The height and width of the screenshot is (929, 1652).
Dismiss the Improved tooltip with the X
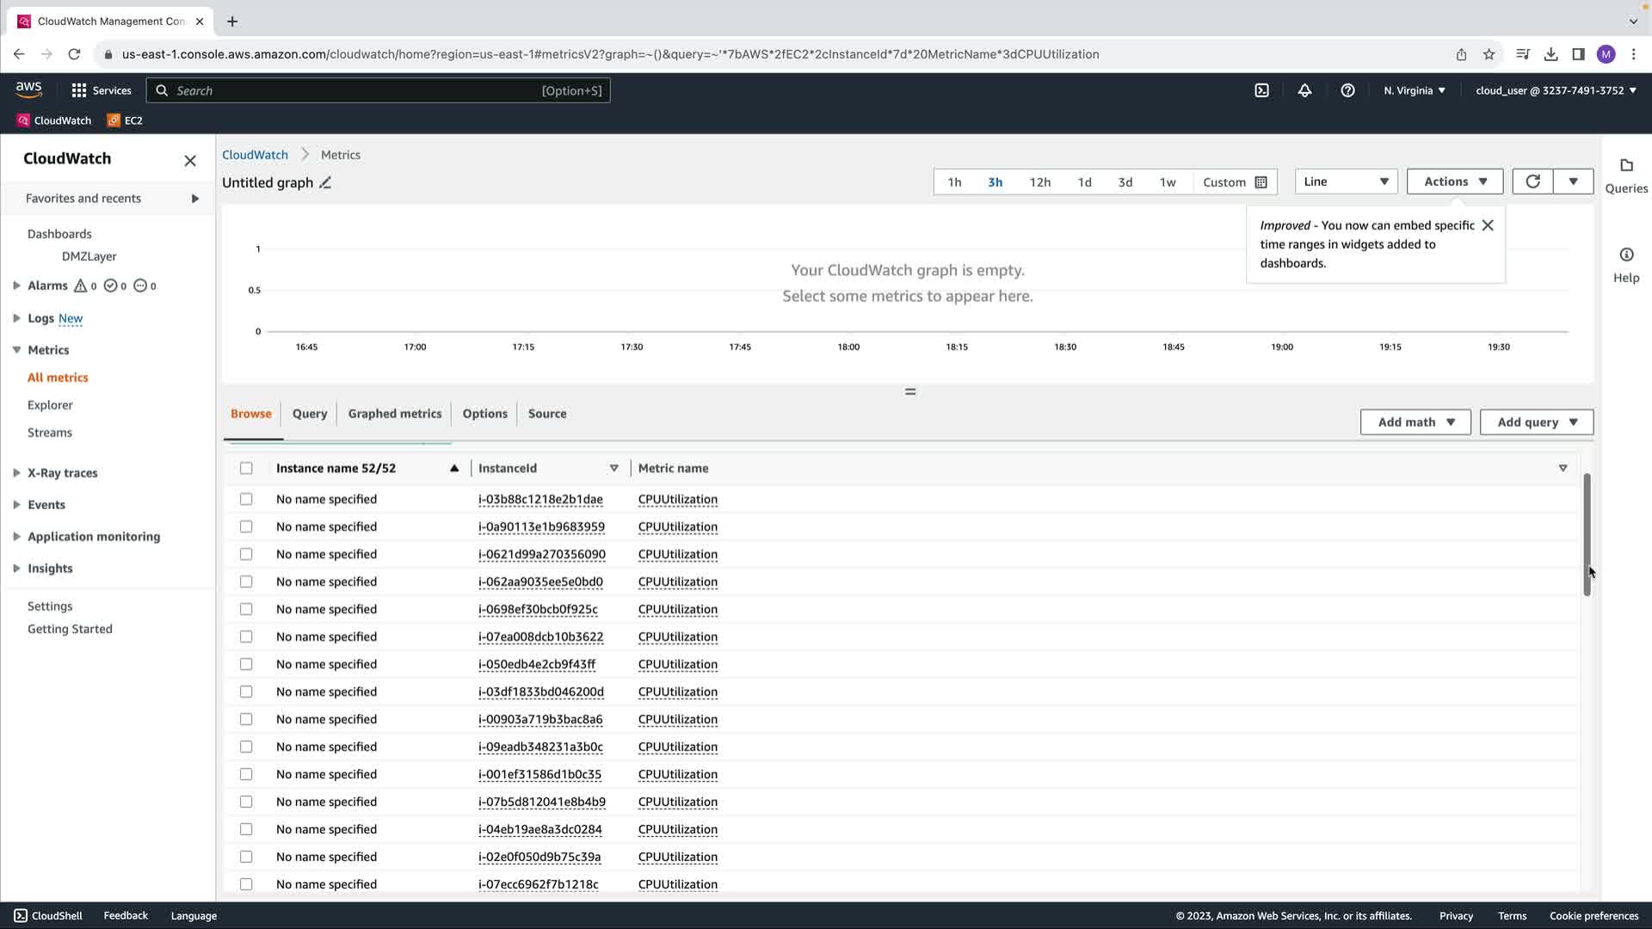(x=1488, y=225)
